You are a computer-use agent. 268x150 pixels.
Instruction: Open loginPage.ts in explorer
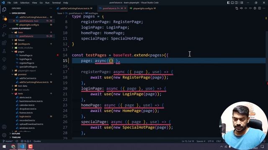[x=26, y=59]
